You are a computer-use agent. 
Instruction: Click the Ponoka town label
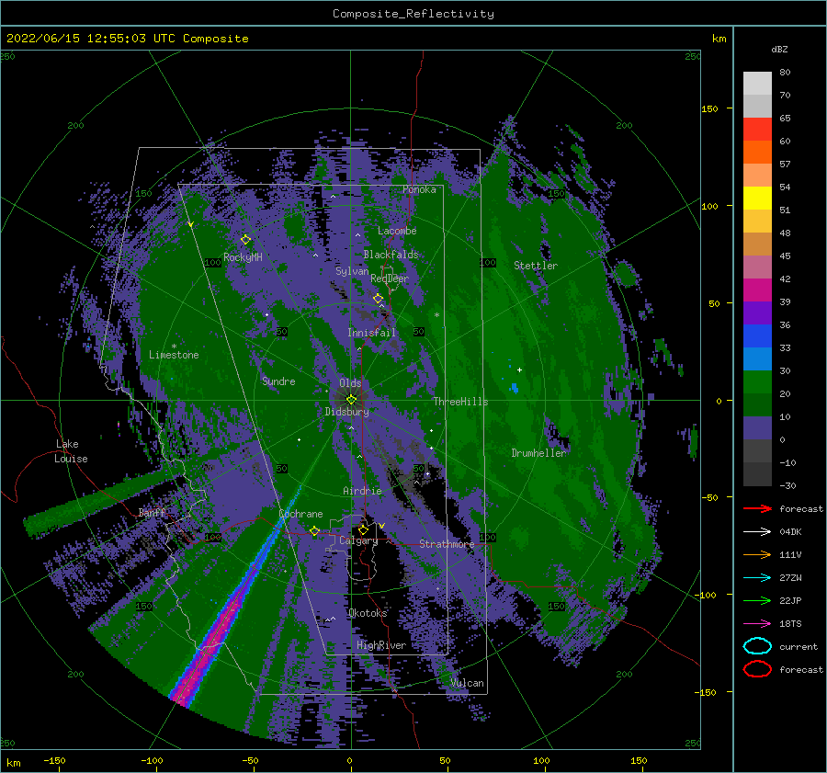pyautogui.click(x=419, y=189)
